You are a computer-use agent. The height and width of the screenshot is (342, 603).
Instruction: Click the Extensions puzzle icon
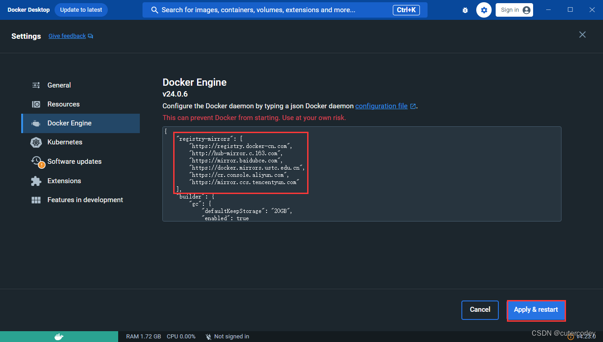pyautogui.click(x=36, y=181)
